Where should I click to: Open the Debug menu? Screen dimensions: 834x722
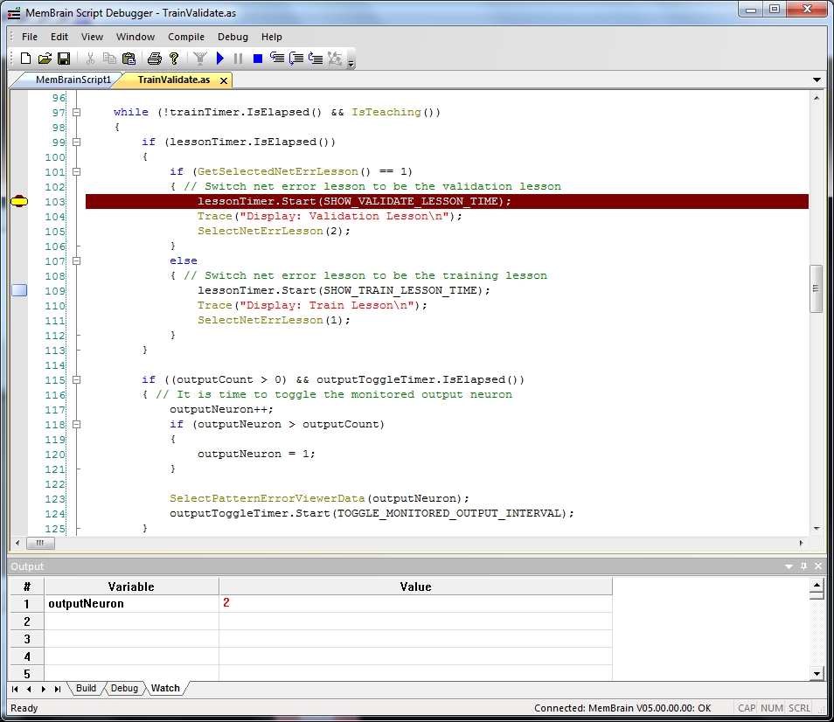pyautogui.click(x=233, y=37)
